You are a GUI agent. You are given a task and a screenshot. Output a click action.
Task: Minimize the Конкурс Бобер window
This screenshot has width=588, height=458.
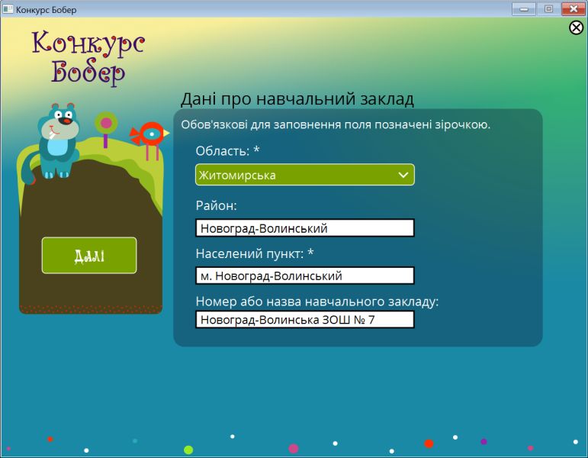click(524, 8)
